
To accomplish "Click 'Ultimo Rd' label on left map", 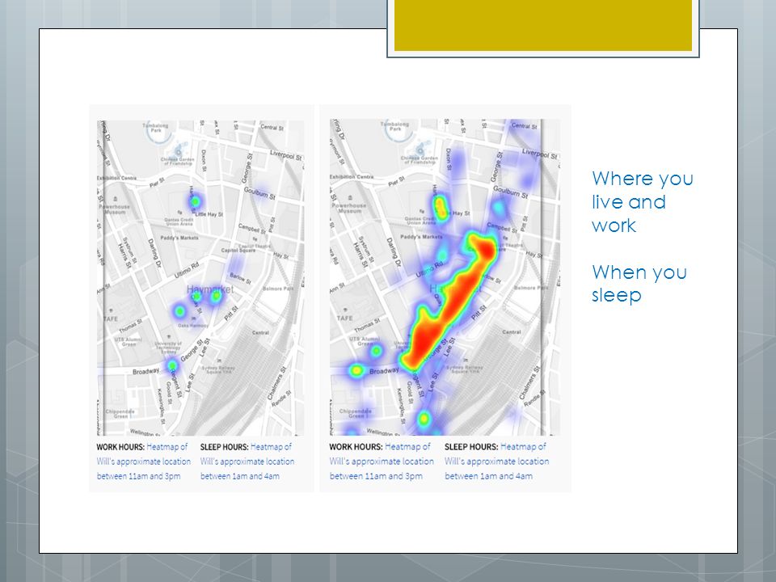I will pos(186,269).
